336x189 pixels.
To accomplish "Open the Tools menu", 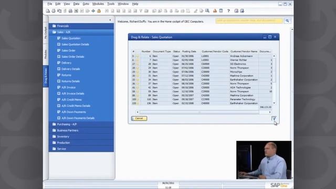I will point(111,4).
